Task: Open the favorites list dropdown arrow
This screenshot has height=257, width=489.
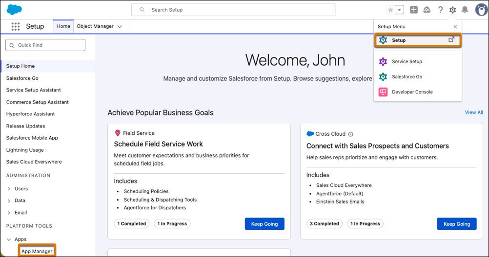Action: (x=400, y=10)
